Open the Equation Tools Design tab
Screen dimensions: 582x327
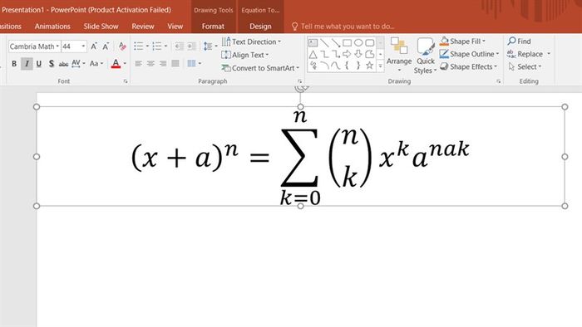(260, 27)
